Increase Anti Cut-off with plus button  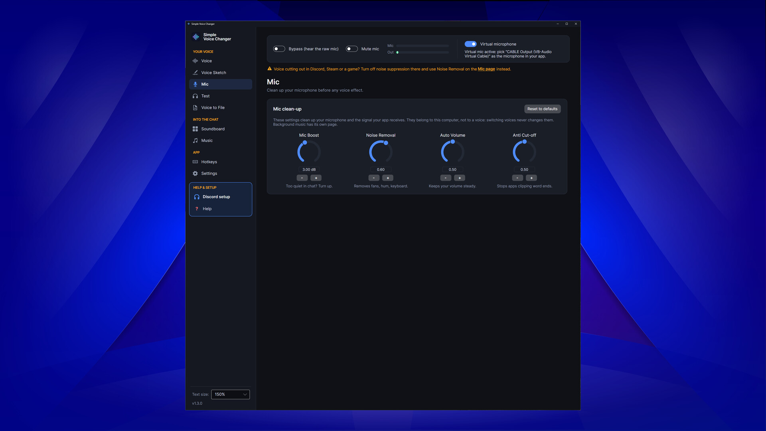[531, 178]
